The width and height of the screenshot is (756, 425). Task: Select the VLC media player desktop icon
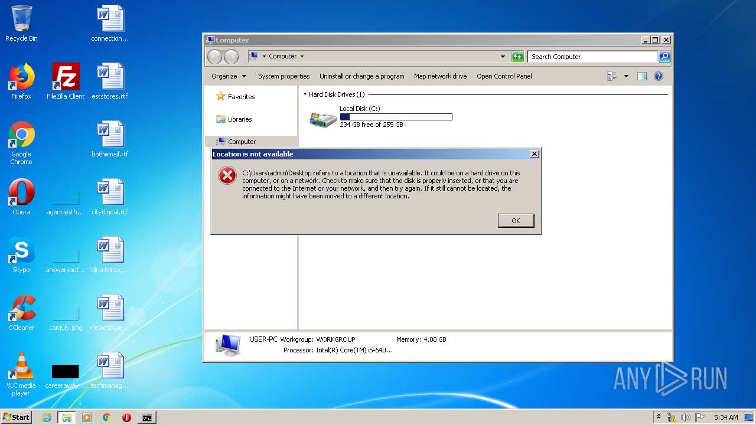[x=21, y=374]
